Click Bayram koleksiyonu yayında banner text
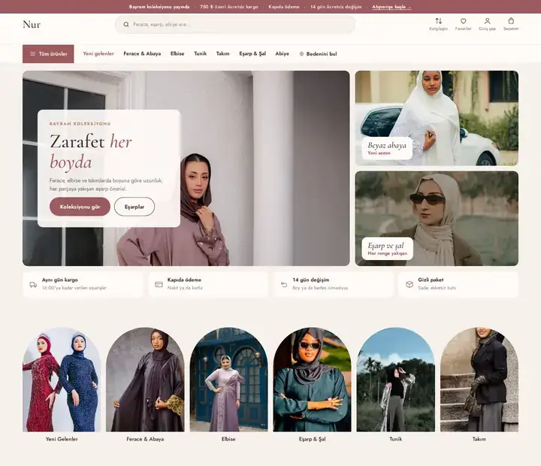The image size is (541, 466). [x=159, y=7]
